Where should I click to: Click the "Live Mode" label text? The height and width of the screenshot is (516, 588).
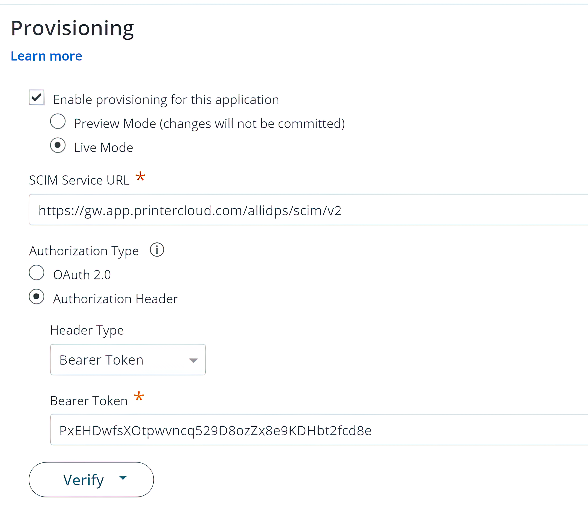coord(103,148)
